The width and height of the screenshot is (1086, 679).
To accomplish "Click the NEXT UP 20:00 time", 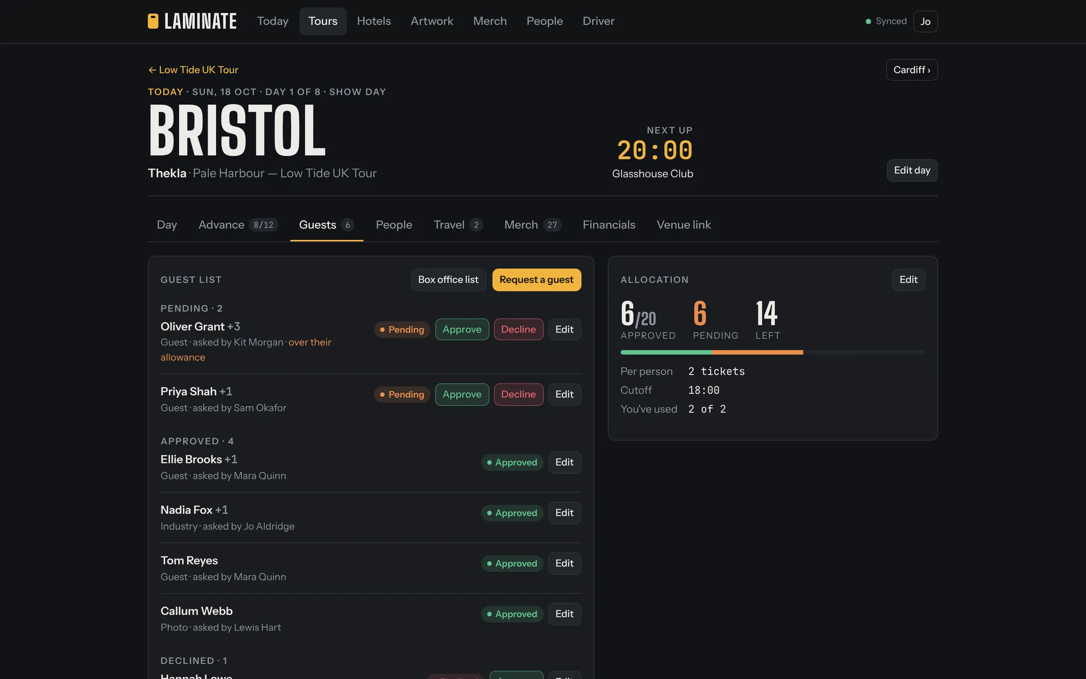I will 655,150.
